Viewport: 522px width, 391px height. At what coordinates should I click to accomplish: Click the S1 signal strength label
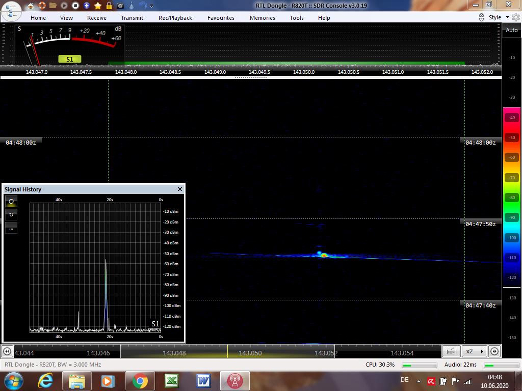[x=69, y=59]
